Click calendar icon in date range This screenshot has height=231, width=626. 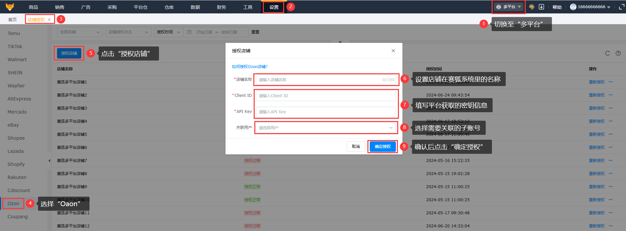189,32
